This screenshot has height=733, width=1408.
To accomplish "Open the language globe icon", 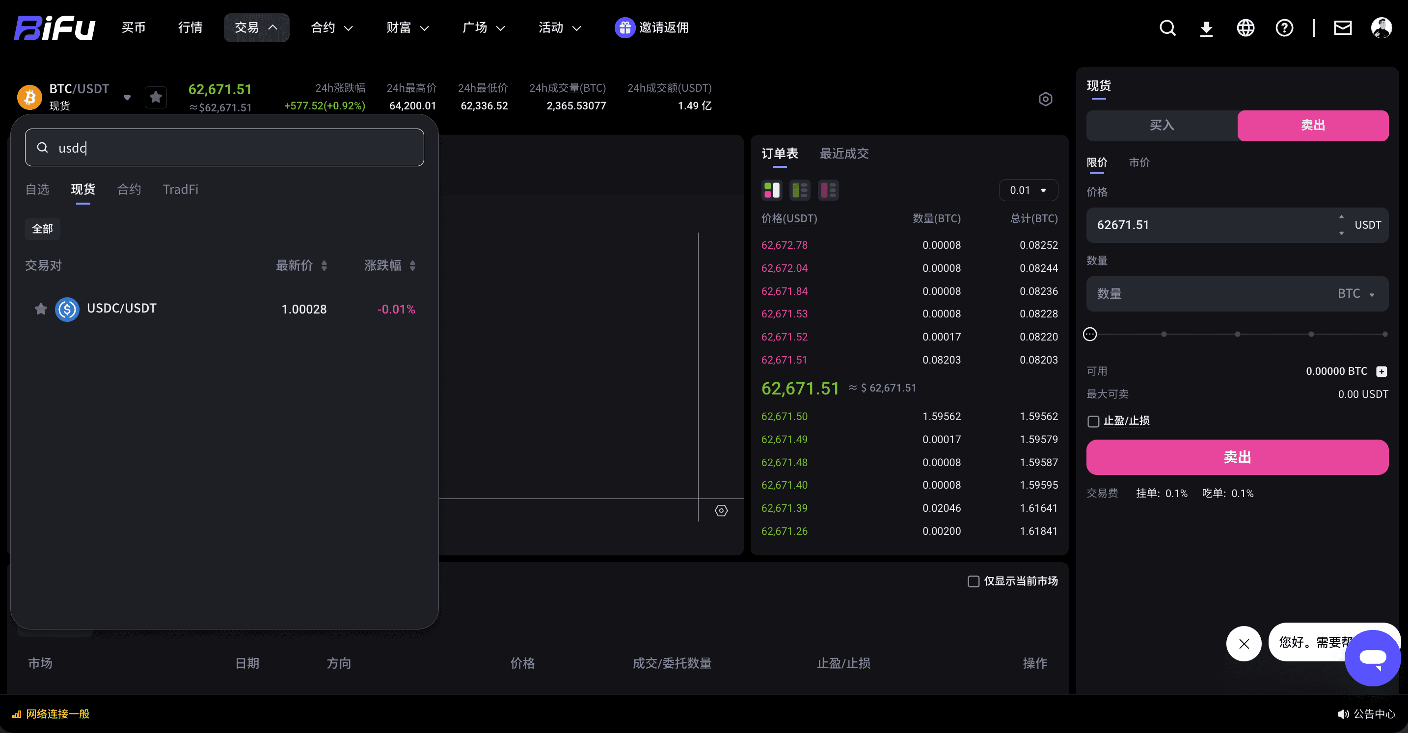I will 1246,28.
